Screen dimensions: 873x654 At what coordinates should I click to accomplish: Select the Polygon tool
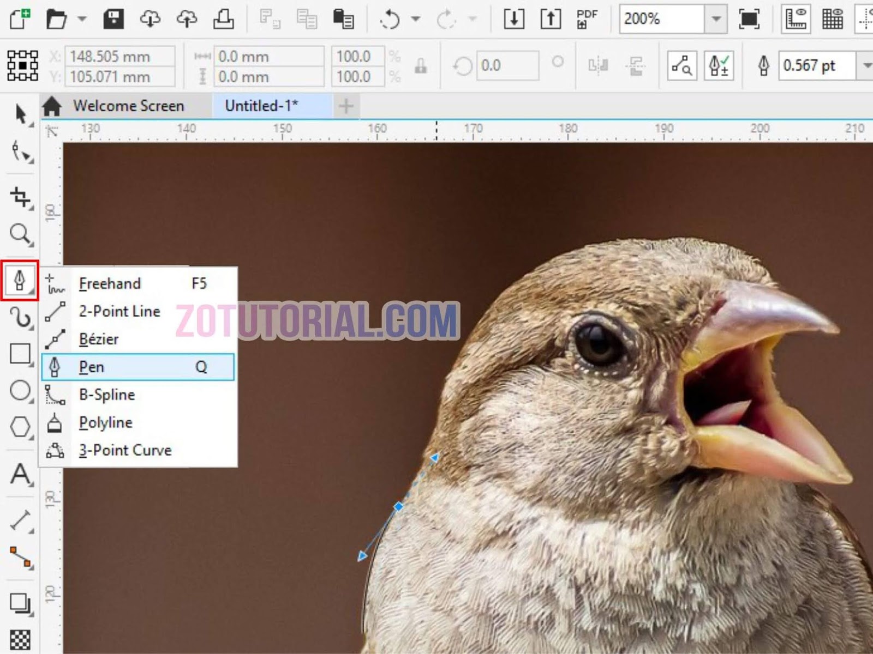coord(21,427)
